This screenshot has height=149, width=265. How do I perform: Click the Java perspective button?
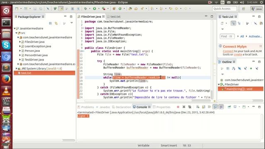click(257, 9)
